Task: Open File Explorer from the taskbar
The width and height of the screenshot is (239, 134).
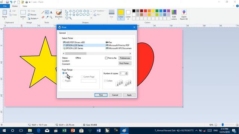Action: (x=30, y=131)
